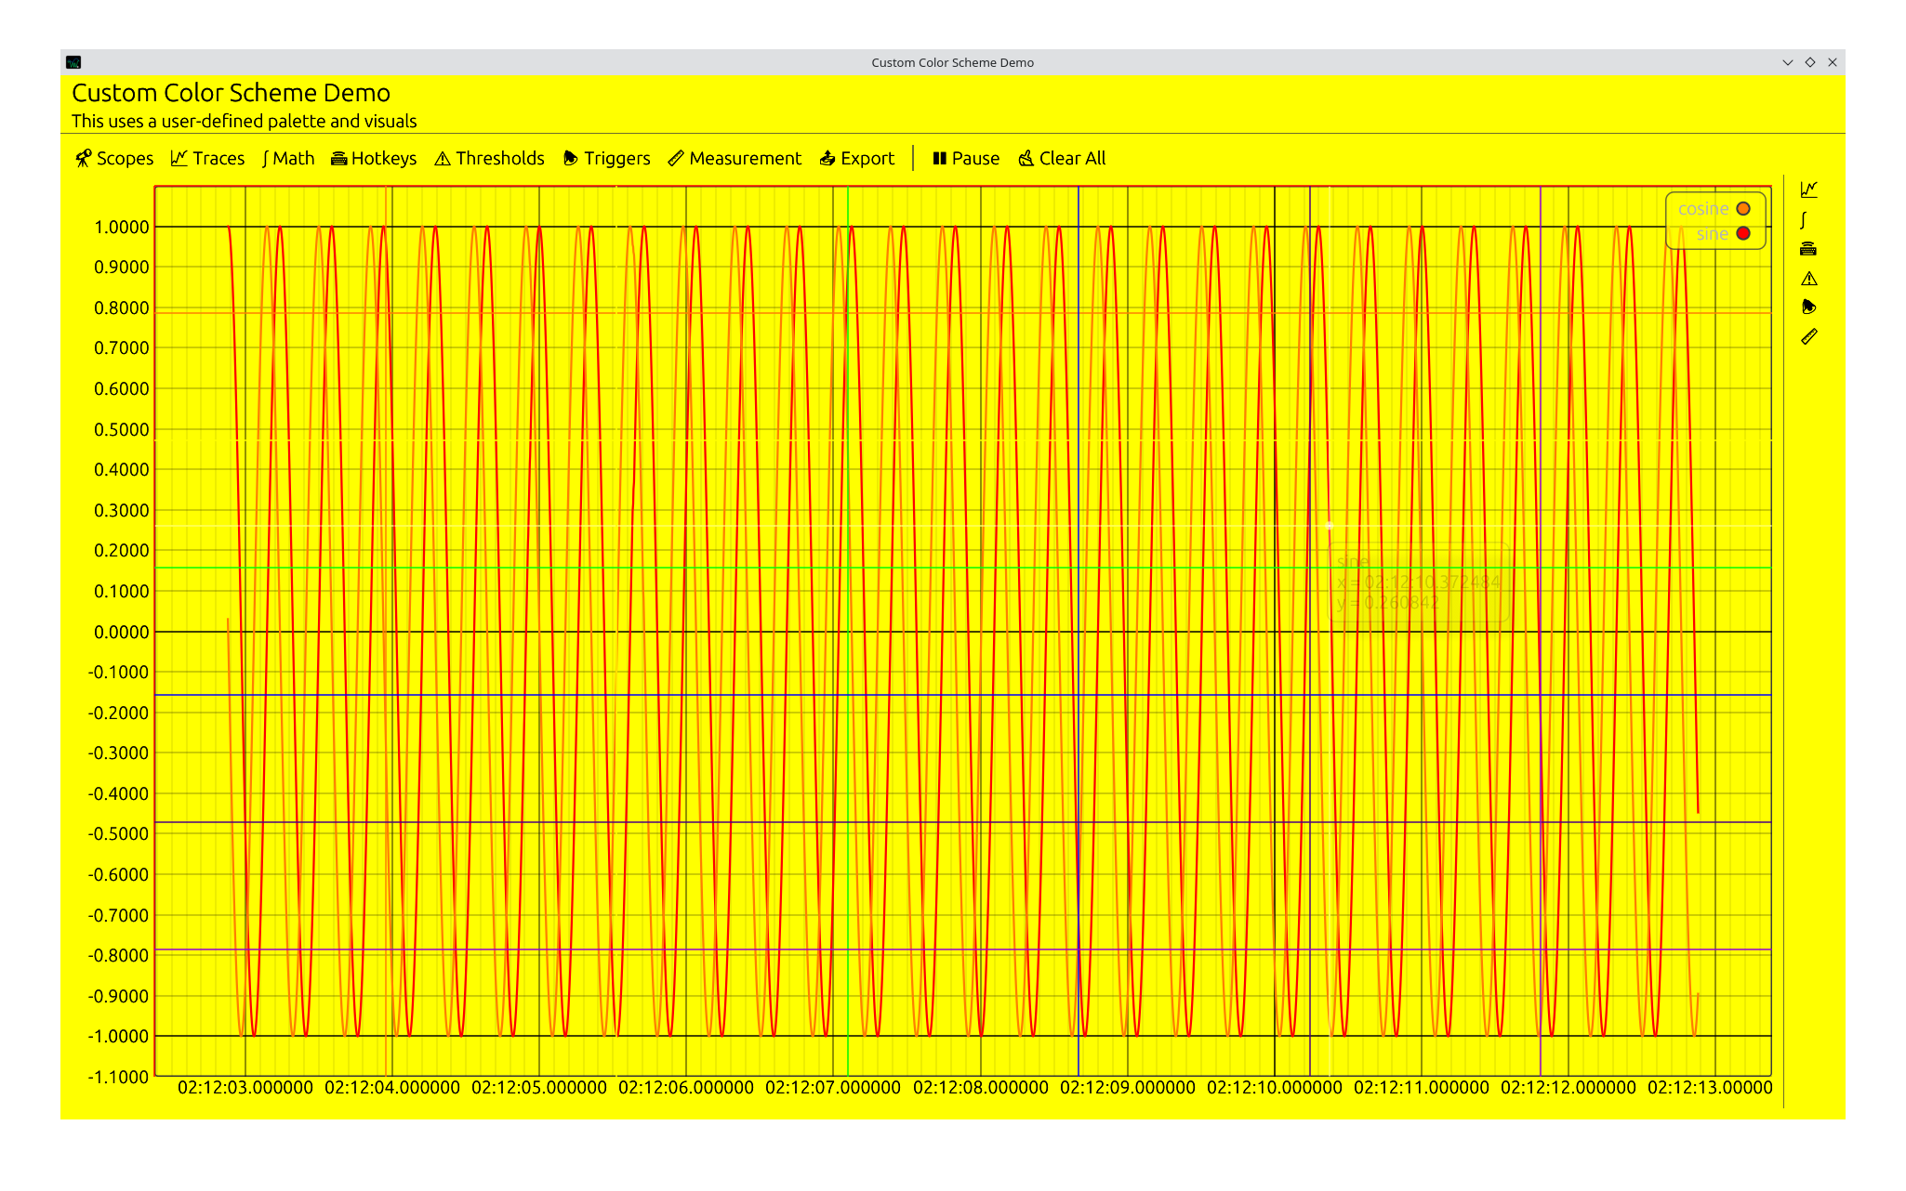Click the application icon in the title bar
Image resolution: width=1906 pixels, height=1191 pixels.
pos(73,62)
